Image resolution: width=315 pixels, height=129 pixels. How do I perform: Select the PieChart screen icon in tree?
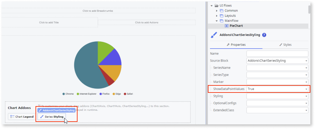226,26
